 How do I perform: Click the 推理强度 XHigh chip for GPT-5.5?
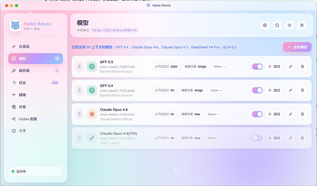(x=196, y=66)
